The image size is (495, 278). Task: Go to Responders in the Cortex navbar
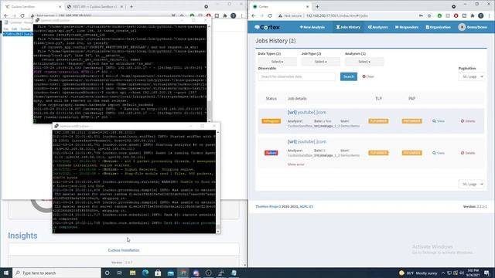(407, 27)
